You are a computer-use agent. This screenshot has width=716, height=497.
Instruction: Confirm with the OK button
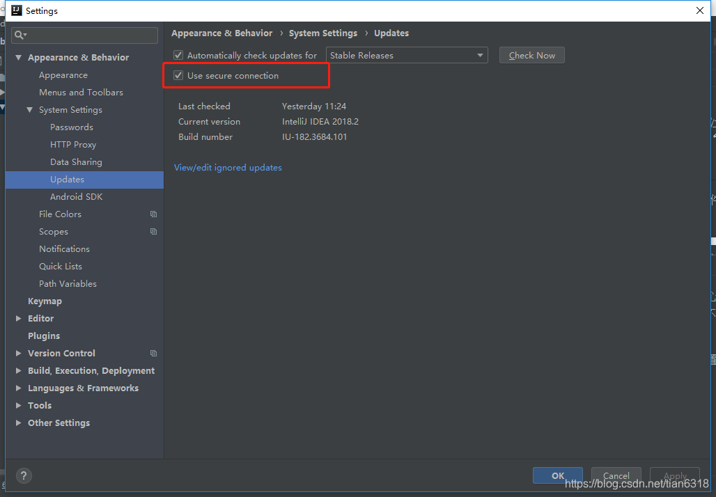click(x=558, y=475)
